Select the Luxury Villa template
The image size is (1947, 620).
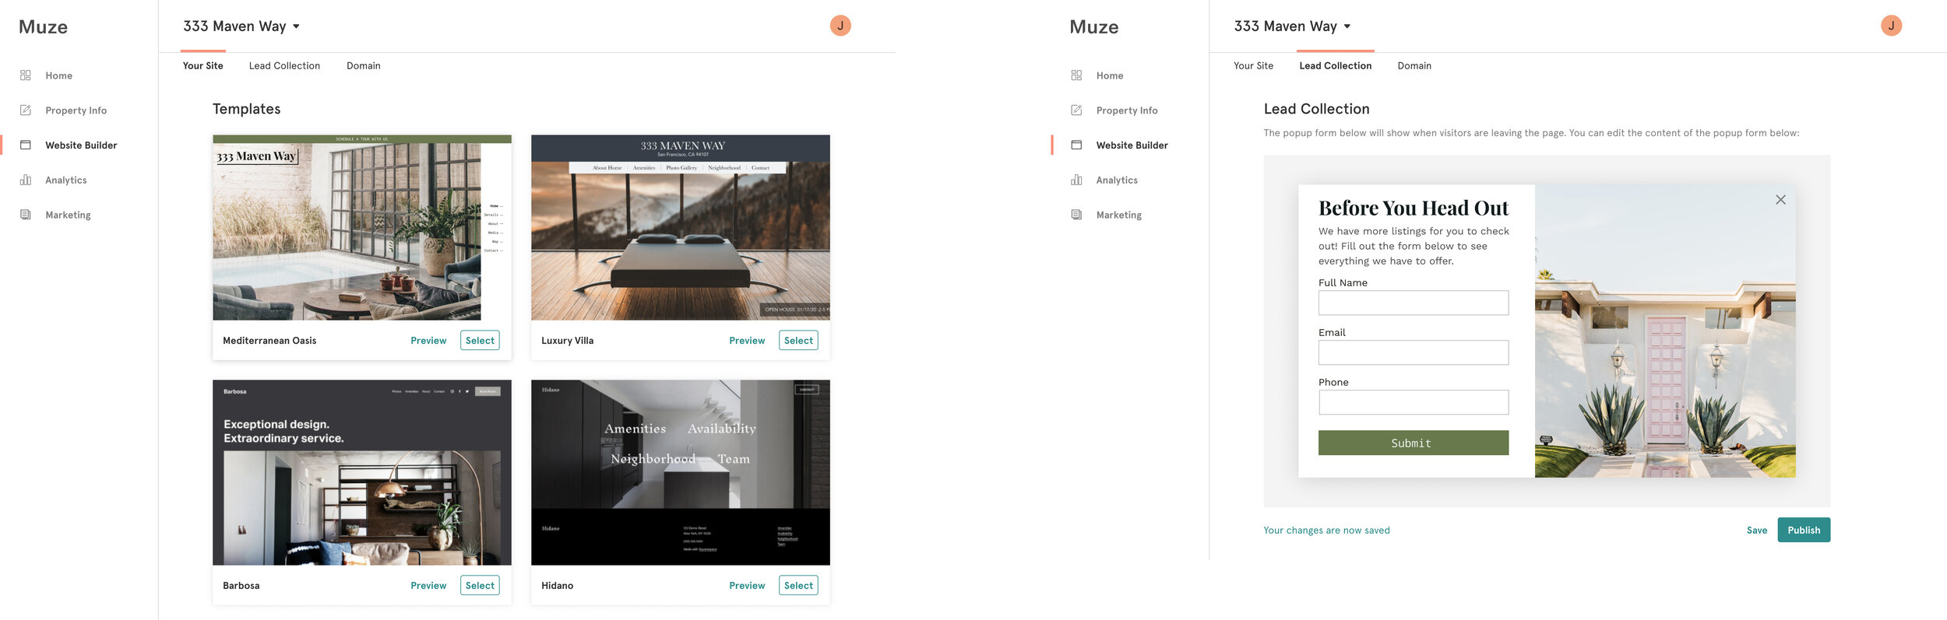click(798, 341)
